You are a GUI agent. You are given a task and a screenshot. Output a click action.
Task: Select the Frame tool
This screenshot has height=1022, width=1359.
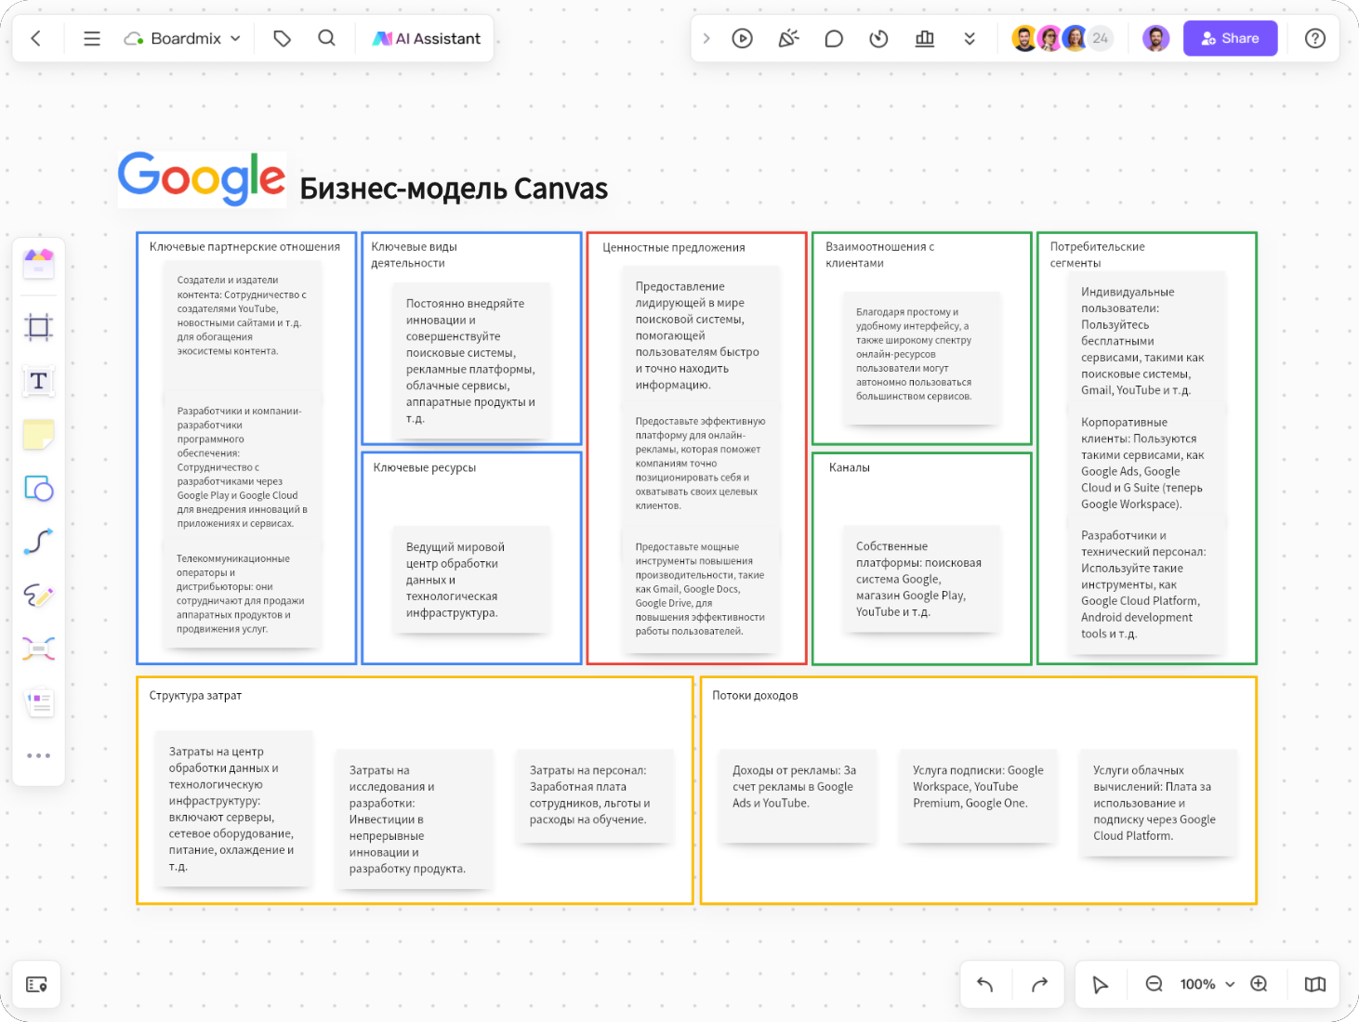[39, 327]
